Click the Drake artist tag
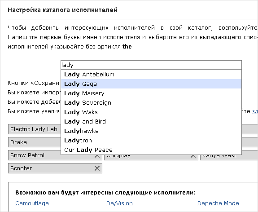Image resolution: width=258 pixels, height=212 pixels. (x=35, y=142)
